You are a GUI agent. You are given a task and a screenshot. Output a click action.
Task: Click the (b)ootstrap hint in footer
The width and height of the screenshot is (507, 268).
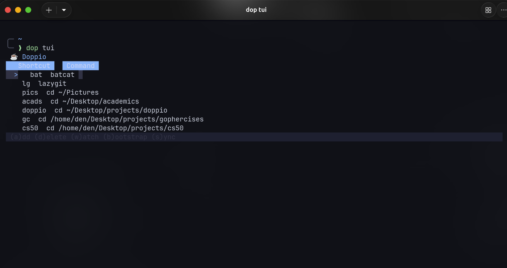point(125,137)
